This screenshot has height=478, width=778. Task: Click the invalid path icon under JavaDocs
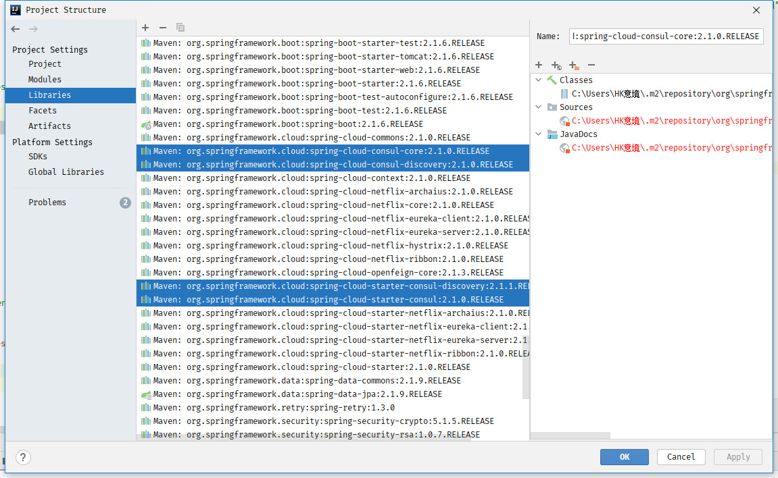coord(564,148)
